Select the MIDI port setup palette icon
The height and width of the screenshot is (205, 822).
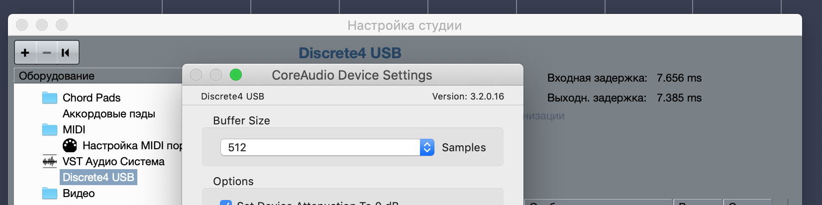click(70, 145)
